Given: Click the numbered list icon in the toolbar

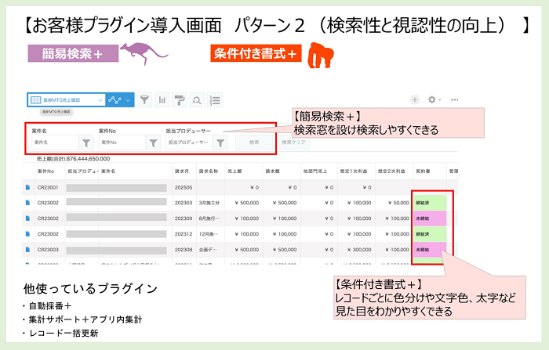Looking at the screenshot, I should [x=214, y=100].
